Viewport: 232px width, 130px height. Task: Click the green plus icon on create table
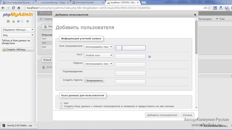4,49
